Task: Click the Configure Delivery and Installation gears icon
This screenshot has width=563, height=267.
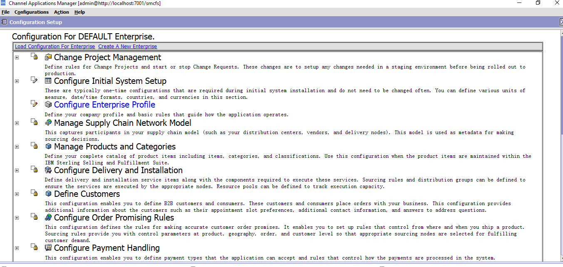Action: [48, 170]
